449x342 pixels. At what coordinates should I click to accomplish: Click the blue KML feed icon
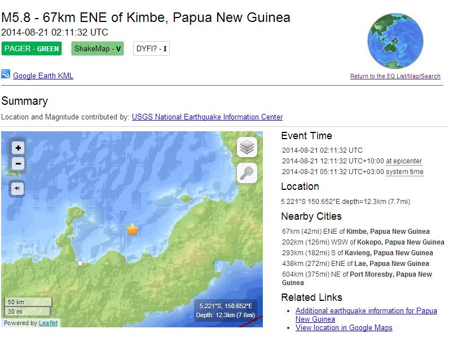point(6,74)
